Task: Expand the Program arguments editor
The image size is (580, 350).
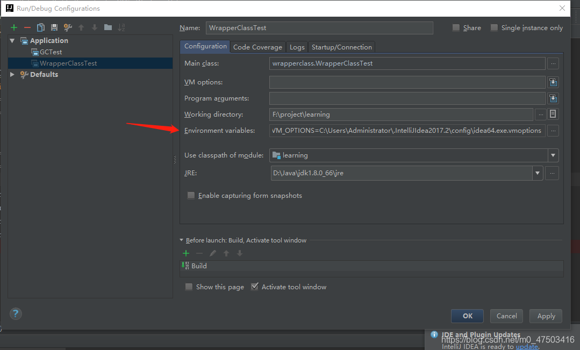Action: [x=553, y=98]
